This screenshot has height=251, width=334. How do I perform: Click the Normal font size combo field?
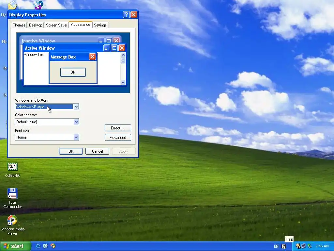pyautogui.click(x=47, y=137)
